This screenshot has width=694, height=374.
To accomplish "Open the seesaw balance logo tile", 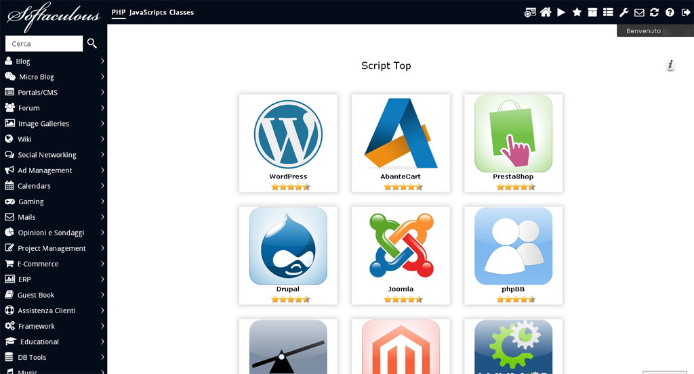I will coord(288,347).
